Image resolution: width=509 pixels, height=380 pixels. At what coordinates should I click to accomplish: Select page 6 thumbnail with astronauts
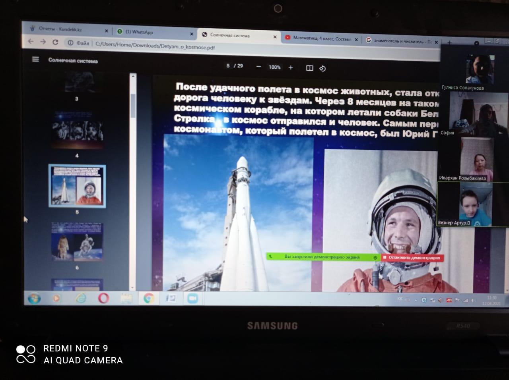click(77, 241)
